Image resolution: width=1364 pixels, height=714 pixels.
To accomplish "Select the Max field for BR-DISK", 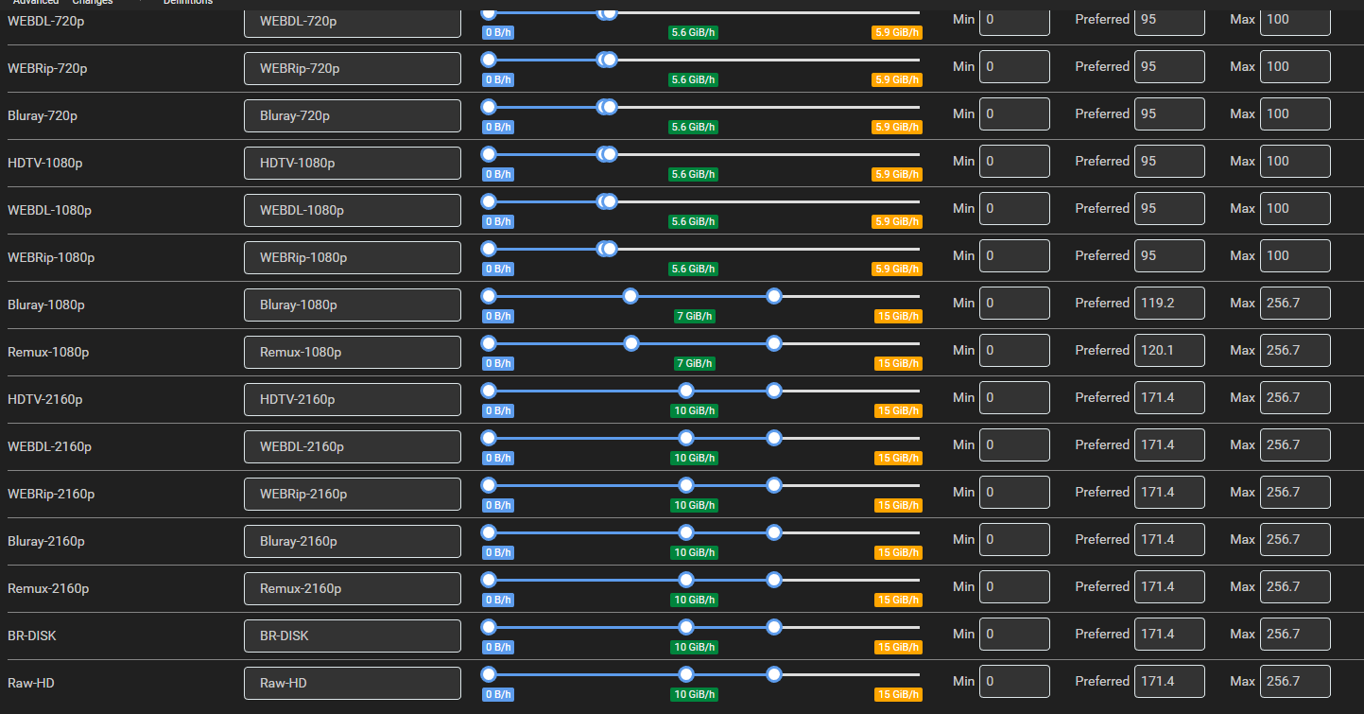I will (x=1295, y=635).
